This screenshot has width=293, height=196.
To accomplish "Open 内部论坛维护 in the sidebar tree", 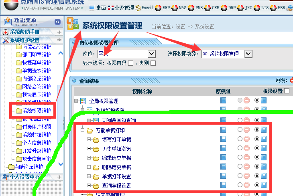I will click(x=34, y=79).
